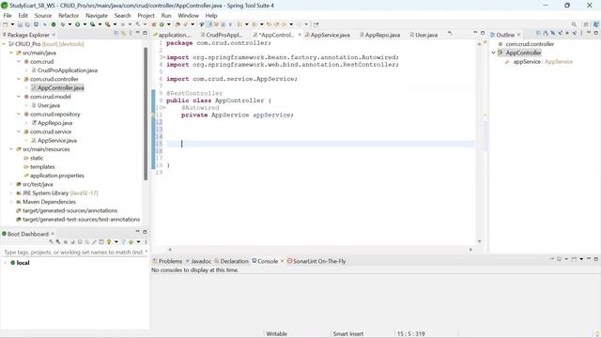This screenshot has width=601, height=338.
Task: Toggle Hide Static Members in the Outline toolbar
Action: pos(560,34)
